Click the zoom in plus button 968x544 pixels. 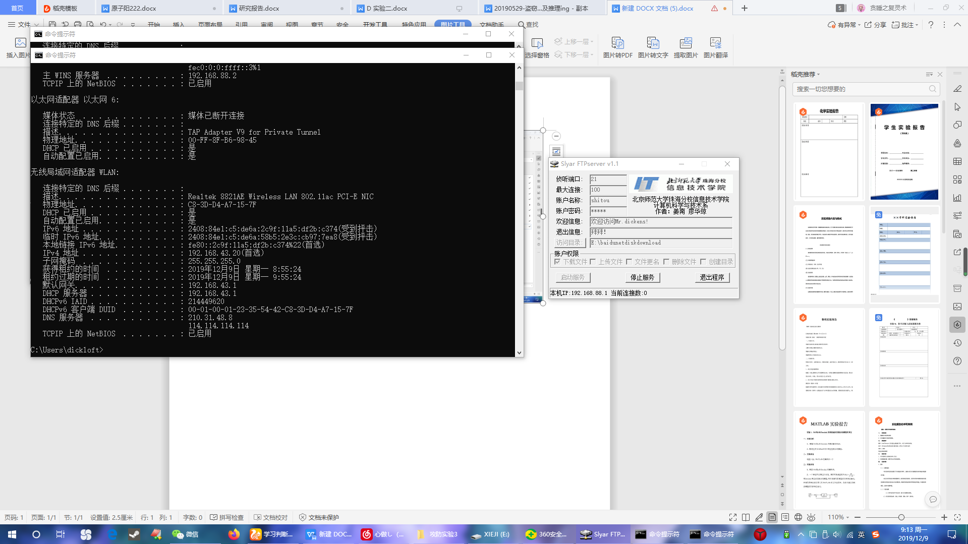click(x=944, y=517)
